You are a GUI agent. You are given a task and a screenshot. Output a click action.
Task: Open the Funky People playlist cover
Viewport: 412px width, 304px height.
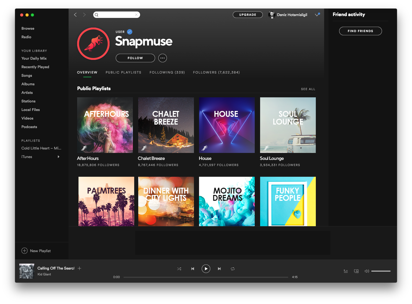click(288, 201)
